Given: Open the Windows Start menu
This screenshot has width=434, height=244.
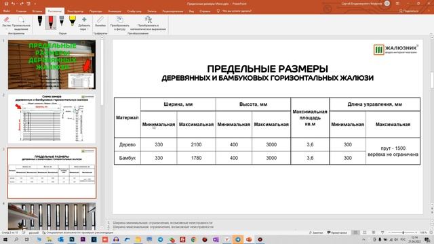Looking at the screenshot, I should (x=5, y=239).
